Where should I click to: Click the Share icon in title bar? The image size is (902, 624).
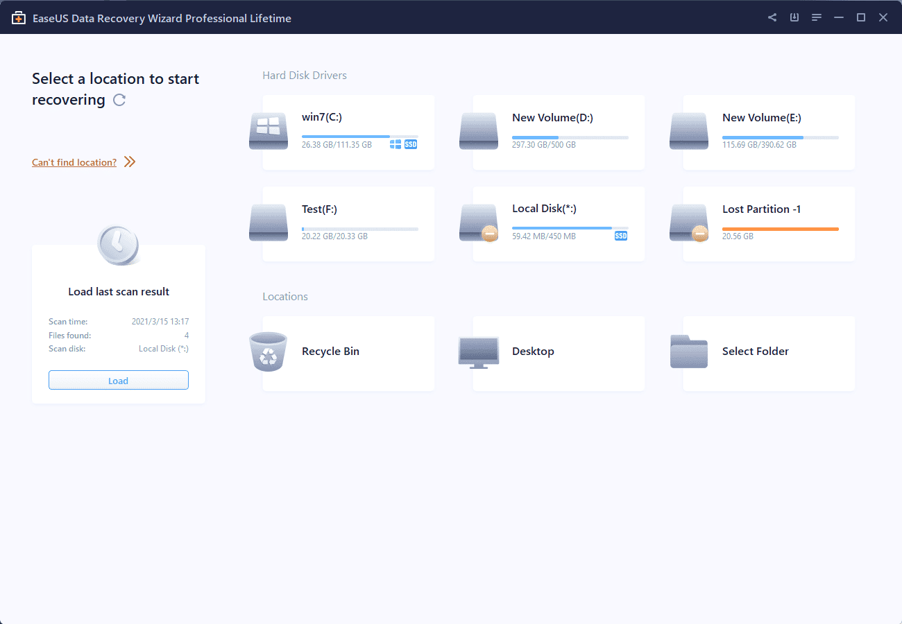tap(772, 17)
